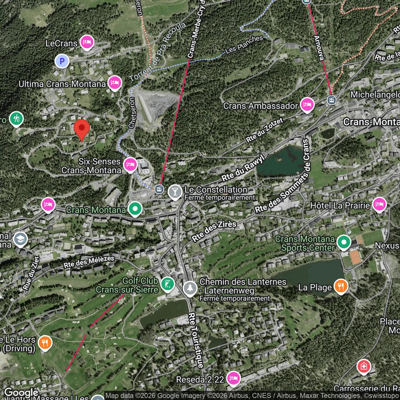Click the green hiking trail marker
The width and height of the screenshot is (400, 400).
pyautogui.click(x=16, y=119)
